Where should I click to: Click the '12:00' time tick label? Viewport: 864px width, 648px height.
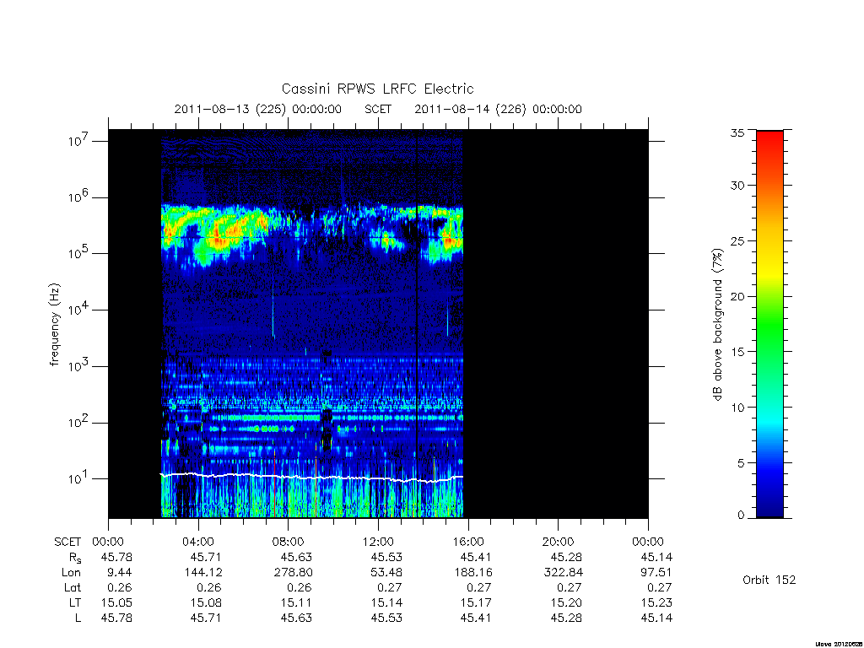click(x=378, y=542)
